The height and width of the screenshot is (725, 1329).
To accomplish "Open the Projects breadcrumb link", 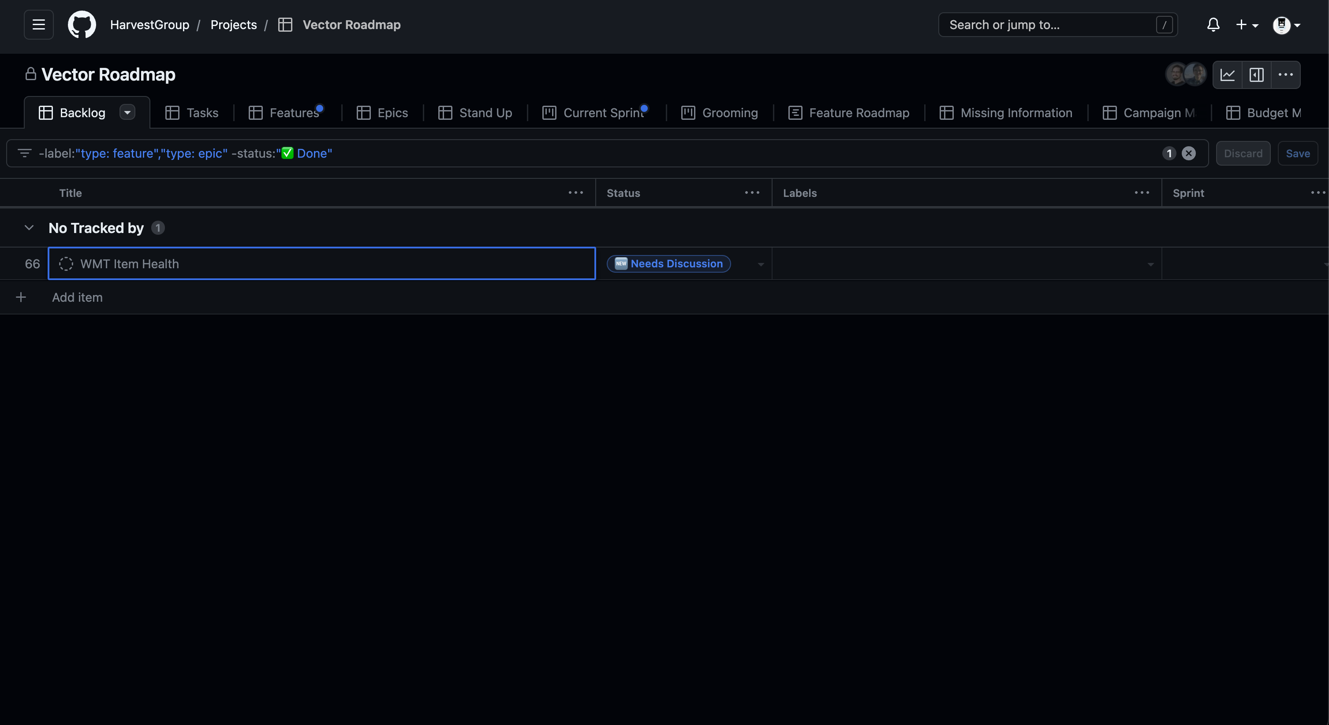I will click(x=234, y=25).
